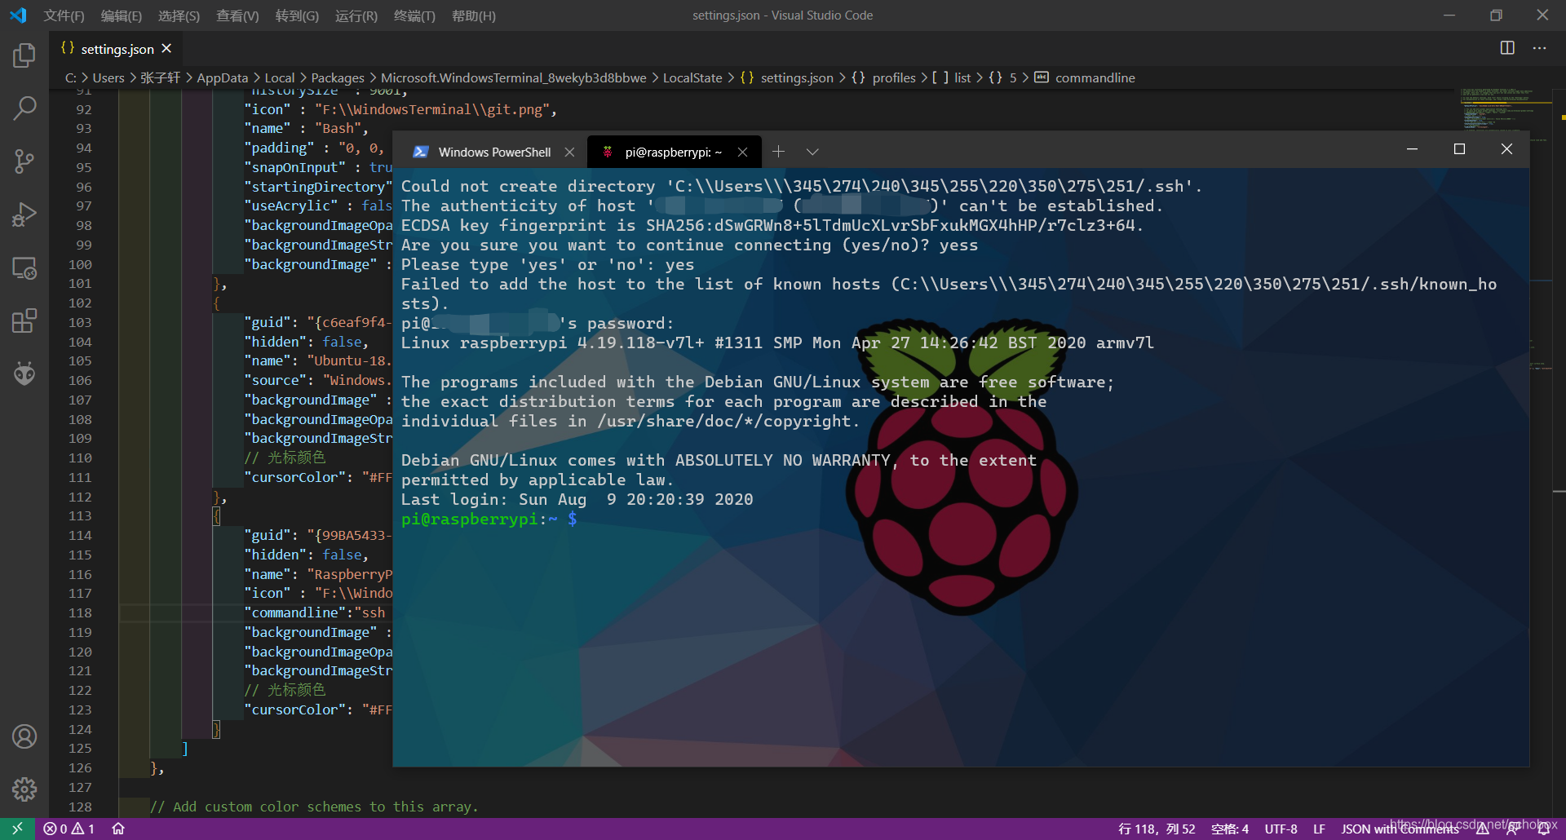The image size is (1566, 840).
Task: Close the Windows PowerShell terminal tab
Action: tap(569, 152)
